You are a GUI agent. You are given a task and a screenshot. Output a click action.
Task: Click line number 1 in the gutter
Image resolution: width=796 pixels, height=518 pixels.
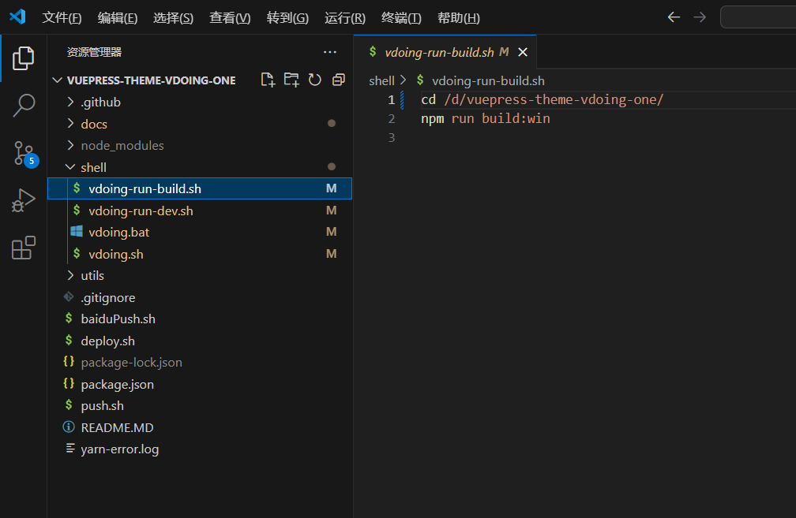pos(392,100)
